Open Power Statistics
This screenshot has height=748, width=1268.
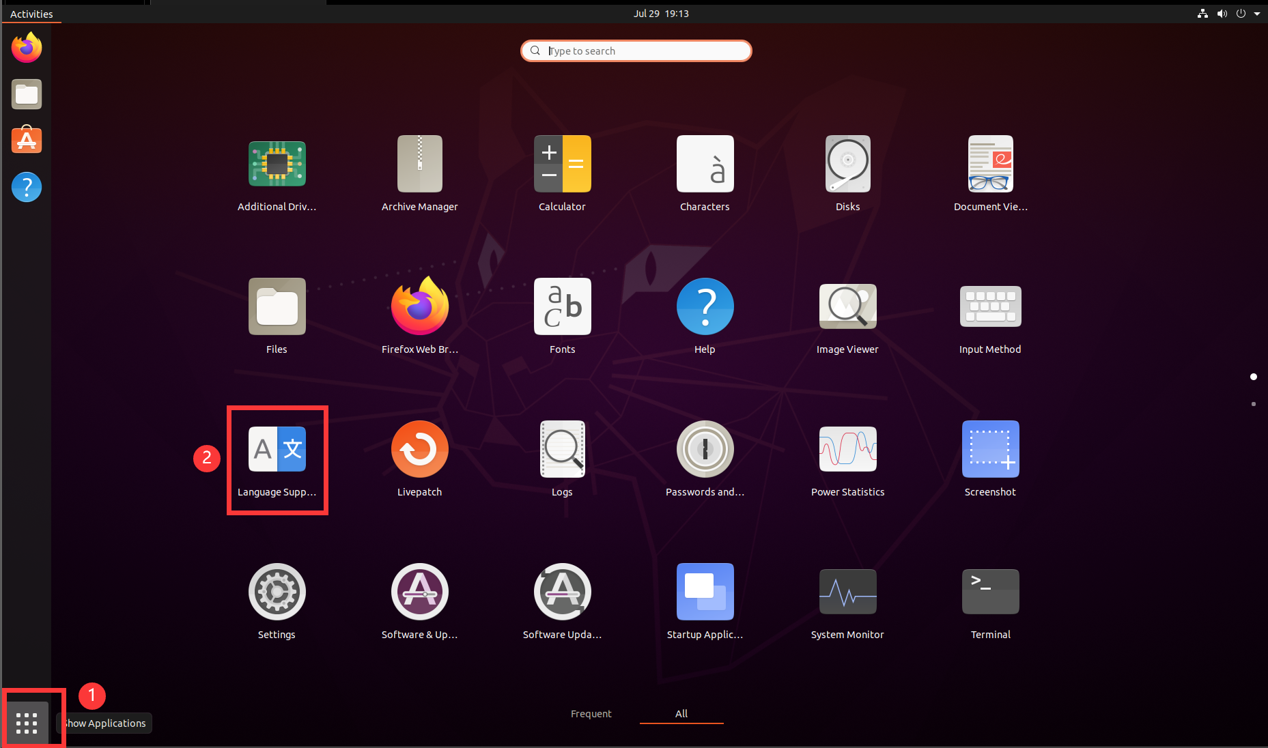pos(847,458)
